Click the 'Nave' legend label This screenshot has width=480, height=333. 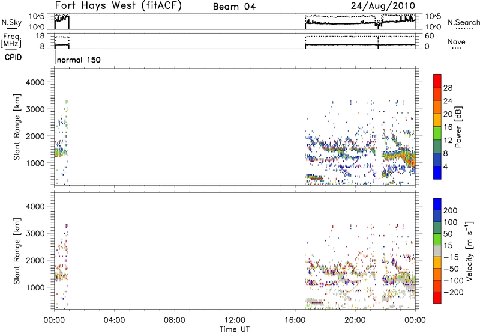pos(457,41)
